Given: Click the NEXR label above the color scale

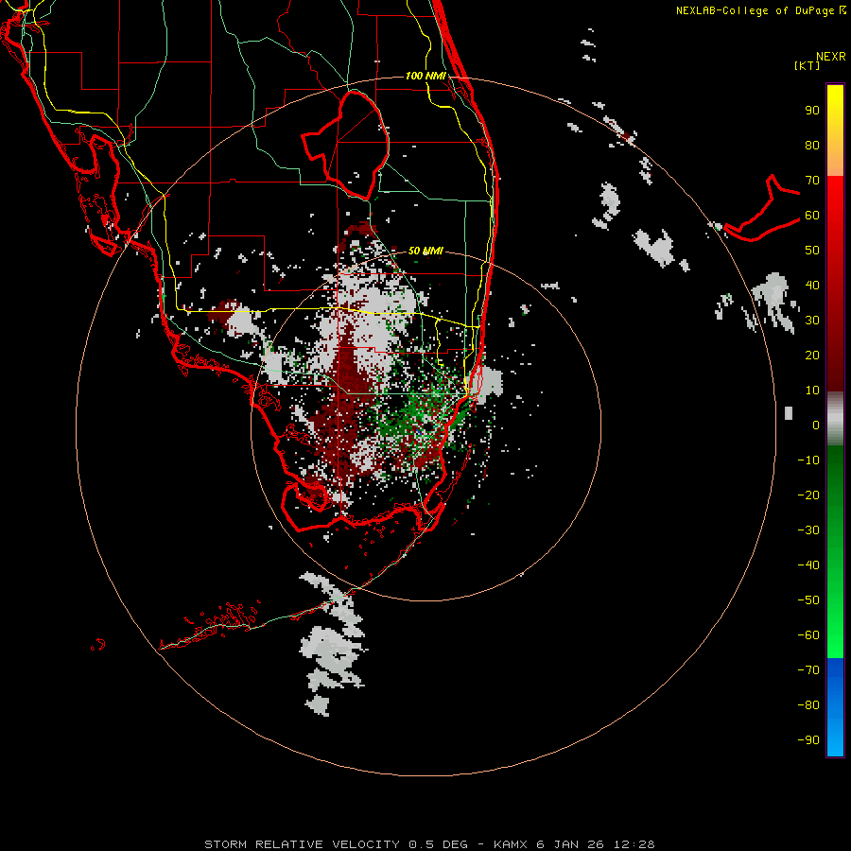Looking at the screenshot, I should [830, 57].
